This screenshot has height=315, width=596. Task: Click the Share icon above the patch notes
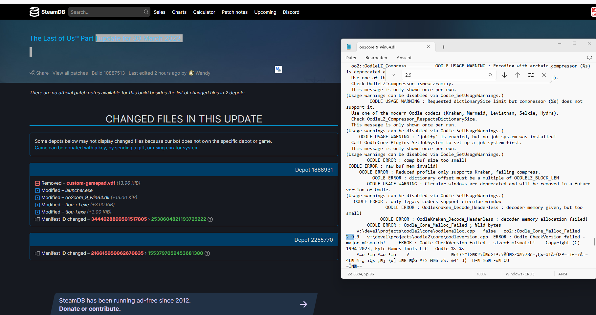[32, 73]
